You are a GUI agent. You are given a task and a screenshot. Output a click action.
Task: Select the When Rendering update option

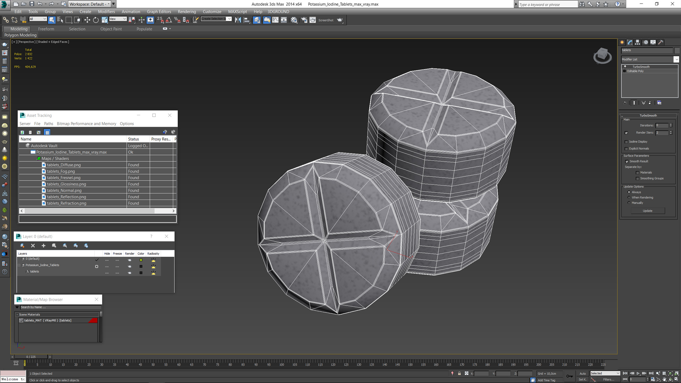pos(629,198)
